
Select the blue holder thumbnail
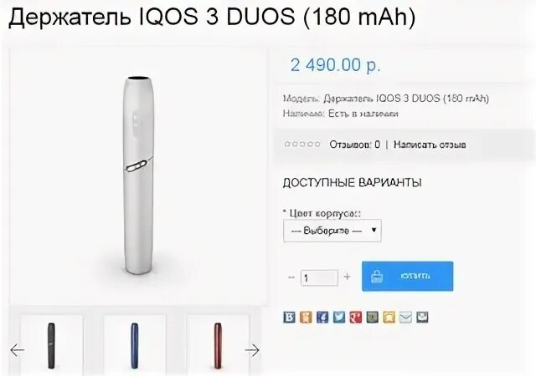tap(135, 345)
